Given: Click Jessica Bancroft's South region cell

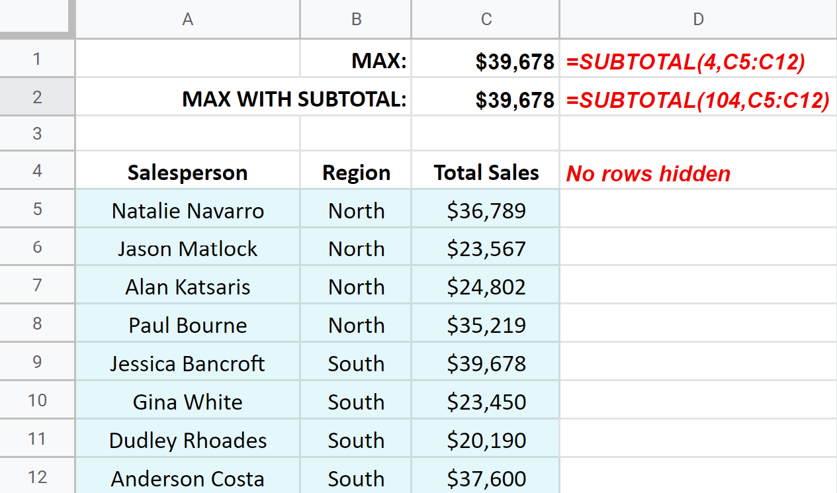Looking at the screenshot, I should [x=356, y=362].
